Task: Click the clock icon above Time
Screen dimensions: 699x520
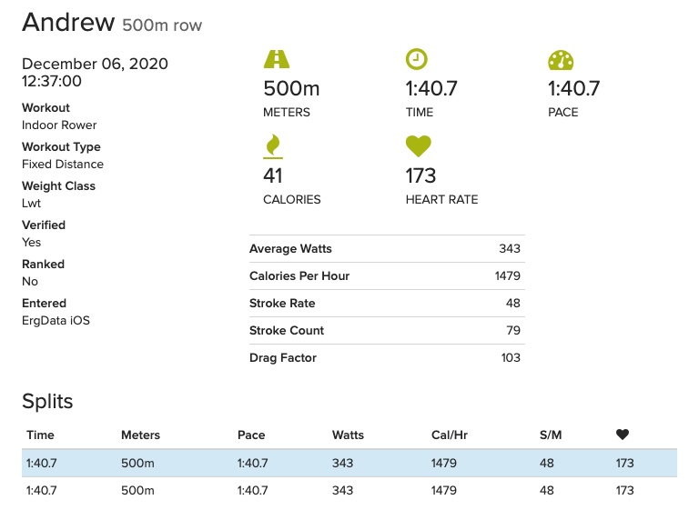Action: (x=416, y=59)
